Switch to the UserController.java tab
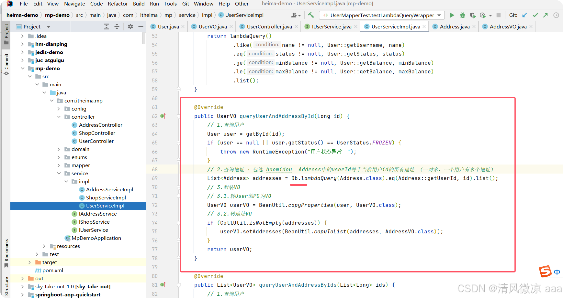 [269, 27]
